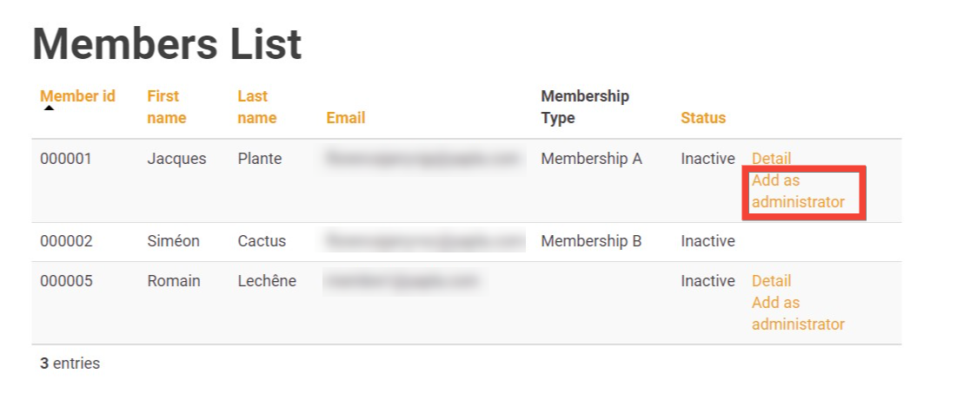Select the Membership B cell

pos(591,241)
